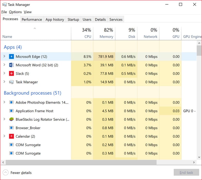Go to the Services tab
The width and height of the screenshot is (202, 180).
116,20
